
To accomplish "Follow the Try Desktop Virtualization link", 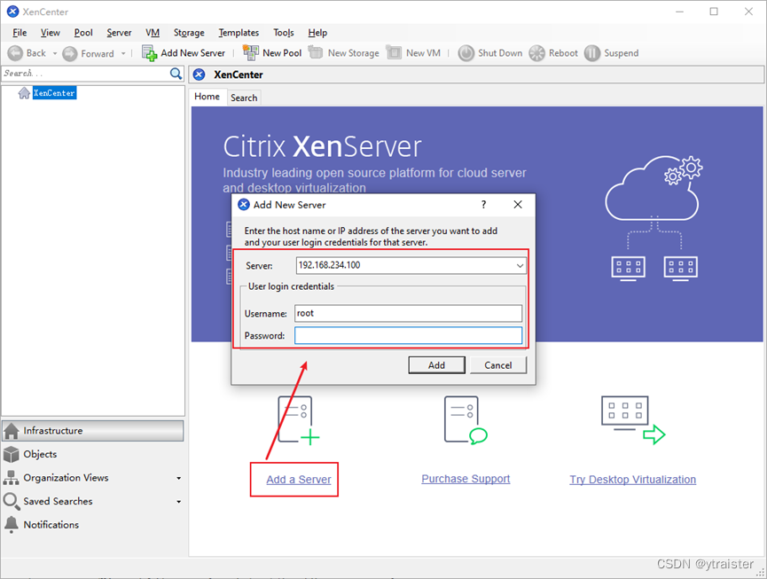I will pos(632,480).
